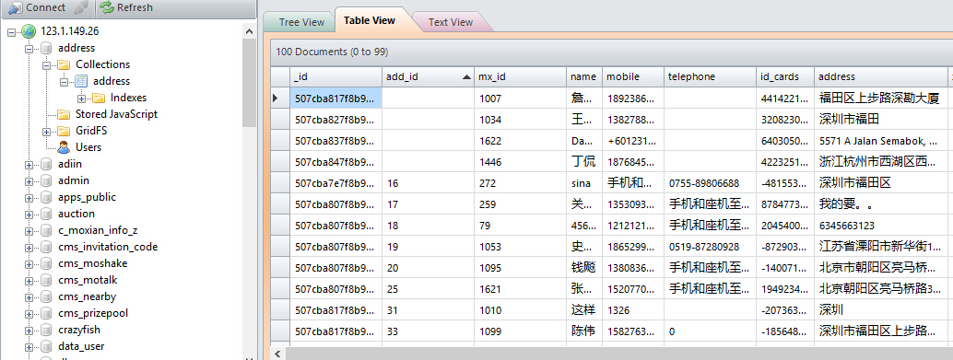
Task: Click the cms_nearby database icon
Action: click(x=45, y=296)
